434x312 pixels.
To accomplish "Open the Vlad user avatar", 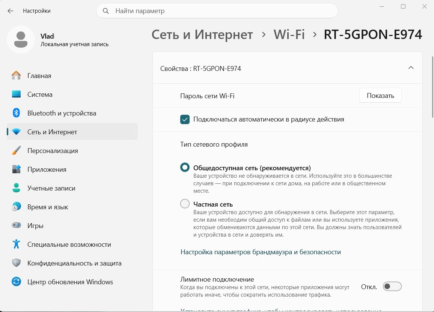I will click(21, 39).
